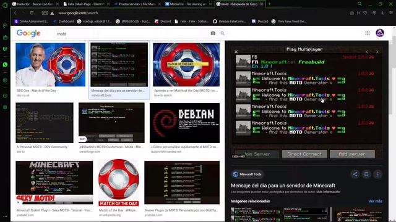Click the send-to-flow arrow icon
This screenshot has width=396, height=222.
[358, 13]
